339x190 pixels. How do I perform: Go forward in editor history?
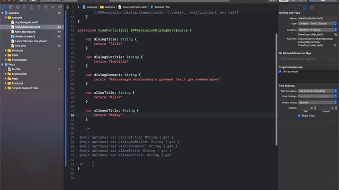tap(78, 7)
